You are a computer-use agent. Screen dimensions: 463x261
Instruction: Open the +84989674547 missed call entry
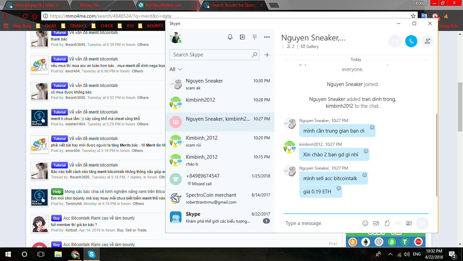(x=220, y=179)
